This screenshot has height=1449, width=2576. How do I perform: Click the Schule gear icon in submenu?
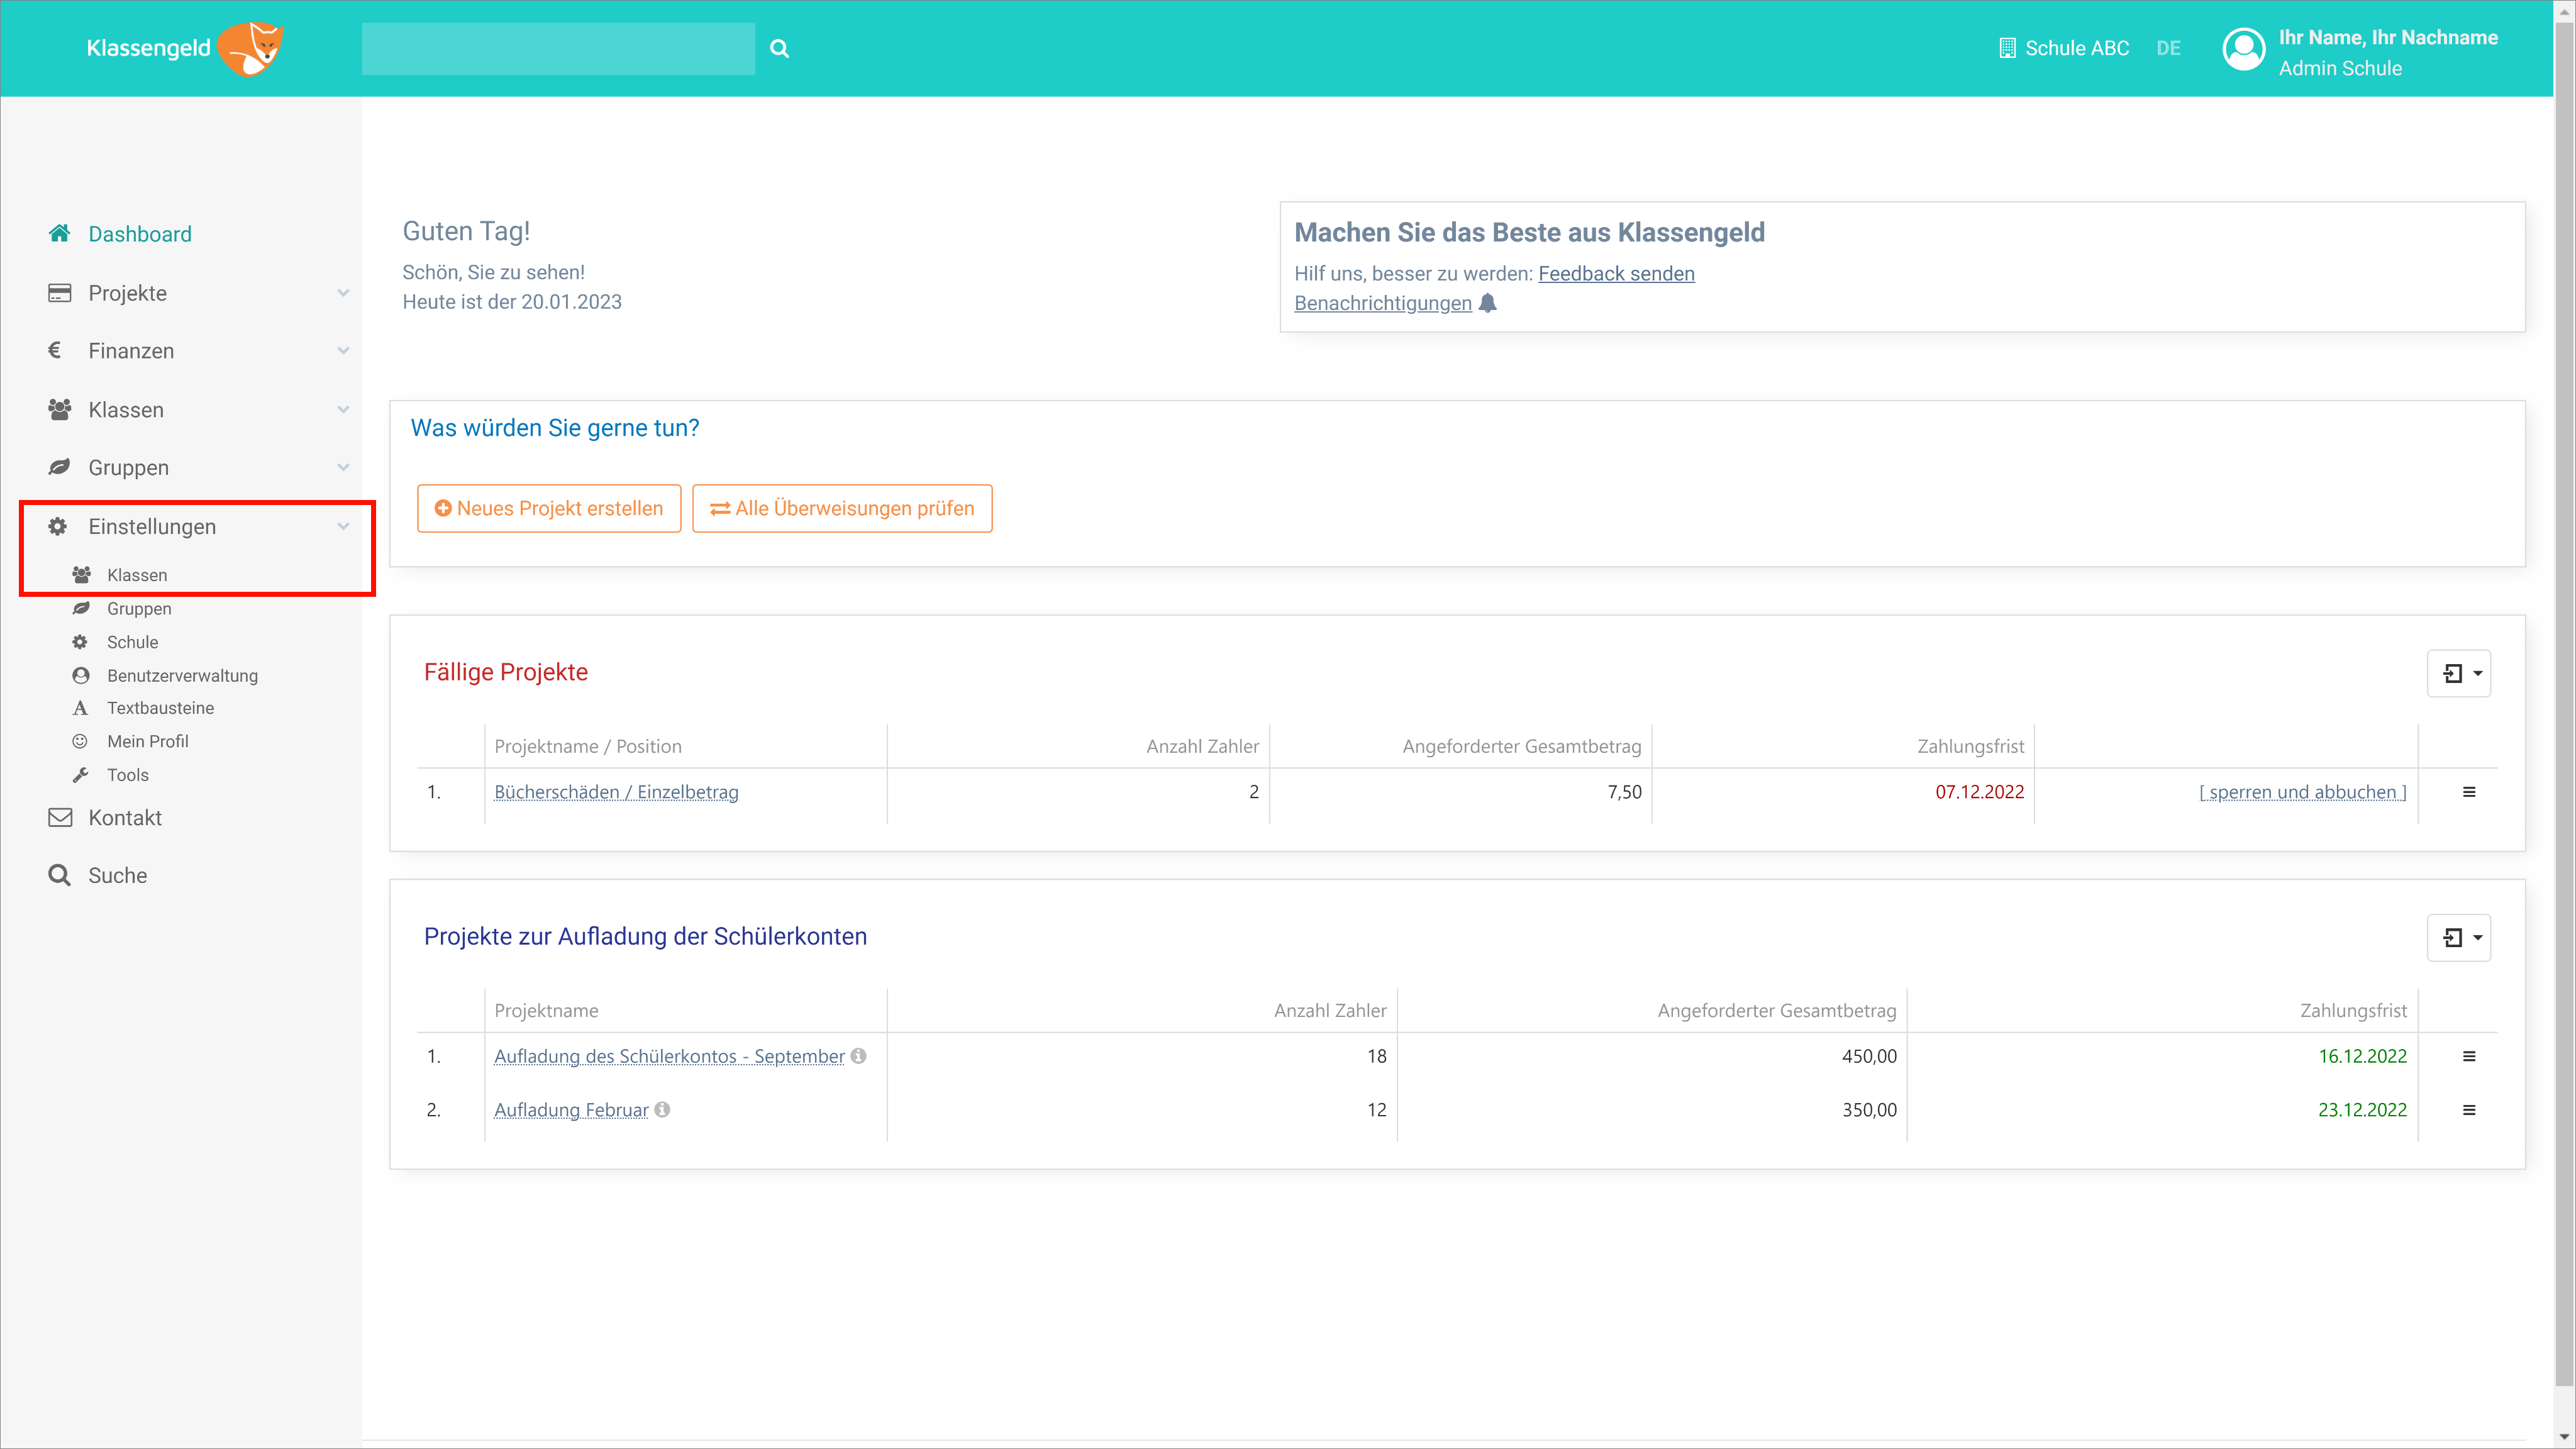tap(80, 642)
